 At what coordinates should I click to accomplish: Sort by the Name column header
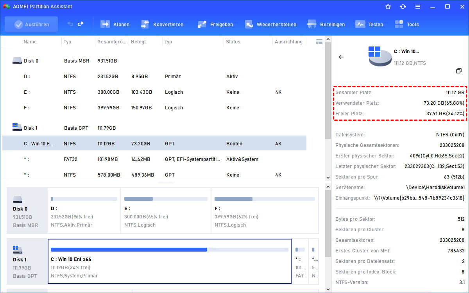coord(30,41)
